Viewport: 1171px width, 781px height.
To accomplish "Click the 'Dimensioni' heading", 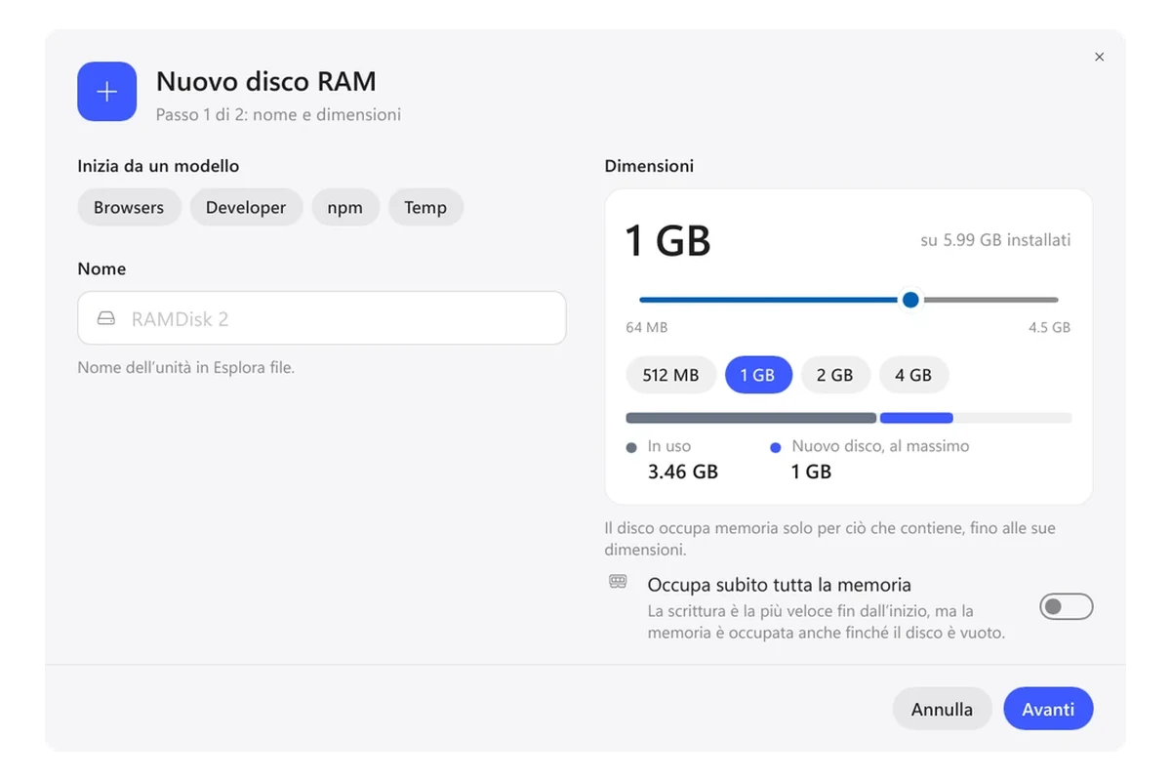I will (x=650, y=166).
